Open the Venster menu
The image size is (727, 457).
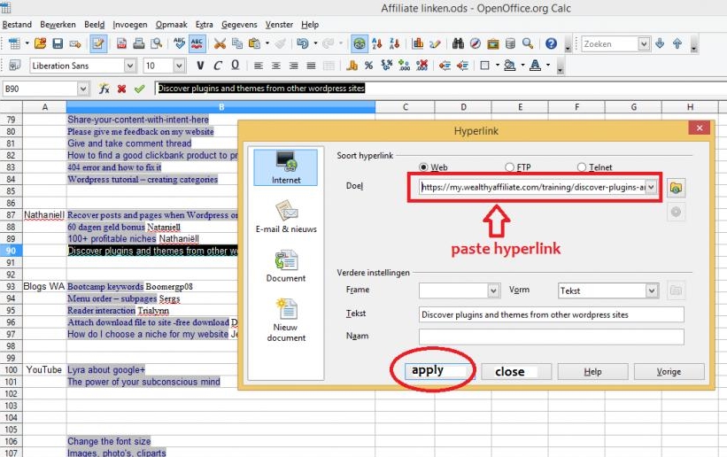click(x=279, y=25)
